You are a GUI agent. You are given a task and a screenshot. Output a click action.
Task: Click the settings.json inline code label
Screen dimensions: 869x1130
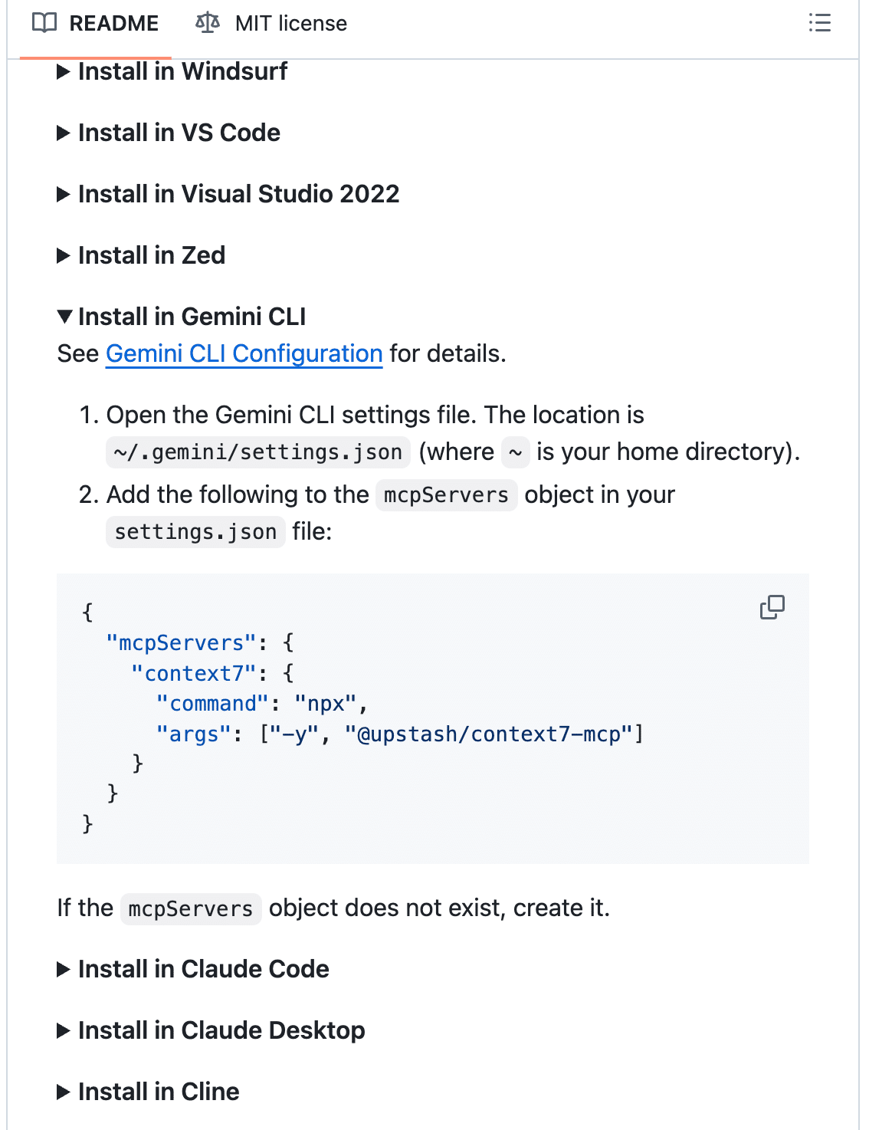(x=195, y=531)
